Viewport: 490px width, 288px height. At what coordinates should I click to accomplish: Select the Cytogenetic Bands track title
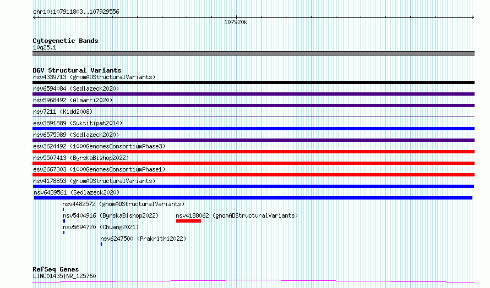click(x=66, y=41)
